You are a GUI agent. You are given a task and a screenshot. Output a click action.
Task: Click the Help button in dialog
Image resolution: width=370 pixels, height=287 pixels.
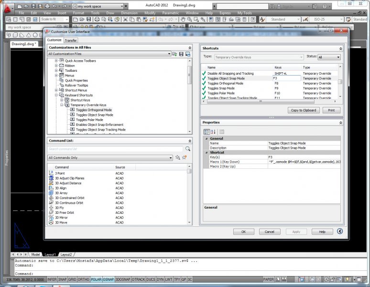pos(322,232)
